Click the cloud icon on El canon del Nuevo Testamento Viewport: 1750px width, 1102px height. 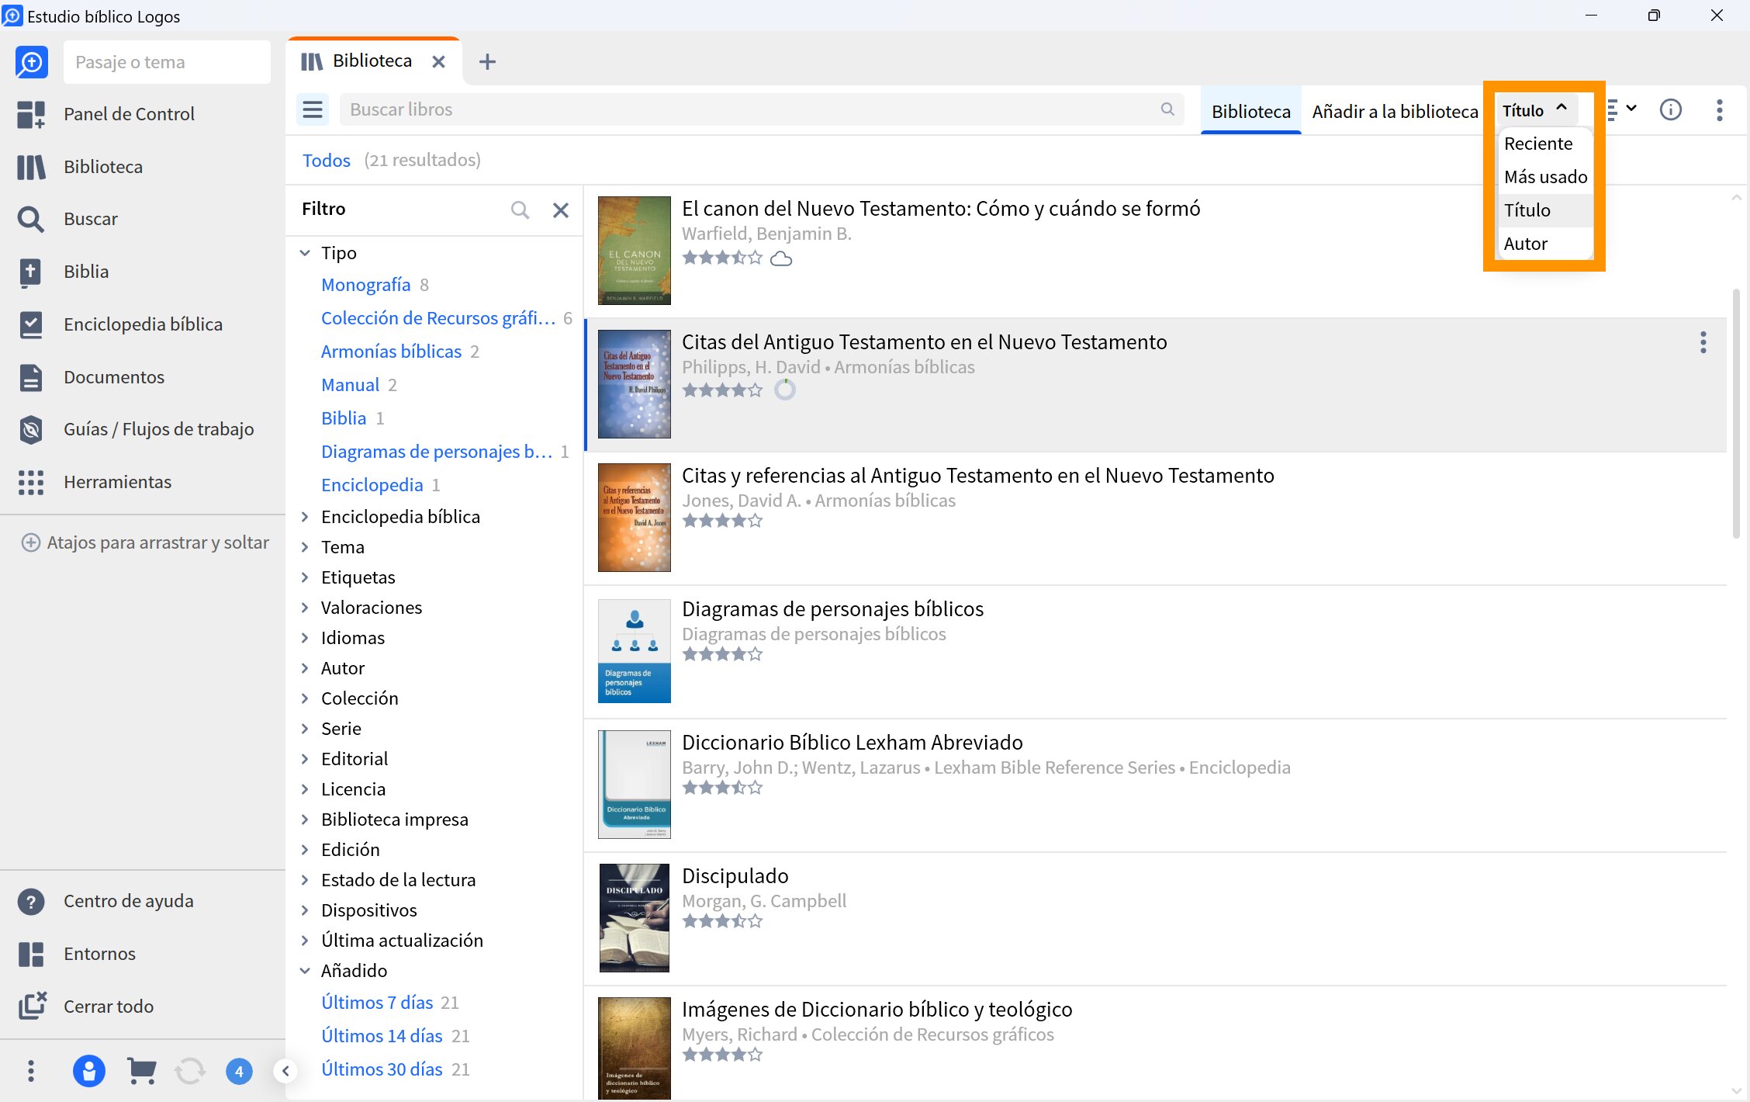pos(781,258)
